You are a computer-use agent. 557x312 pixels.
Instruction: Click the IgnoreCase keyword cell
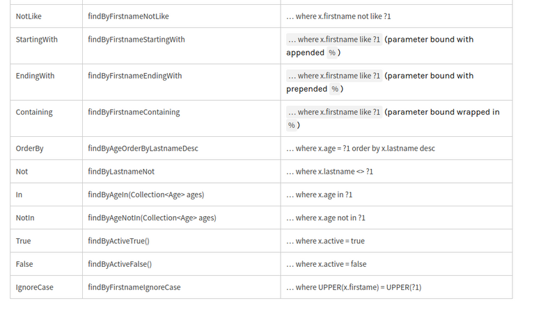[34, 287]
